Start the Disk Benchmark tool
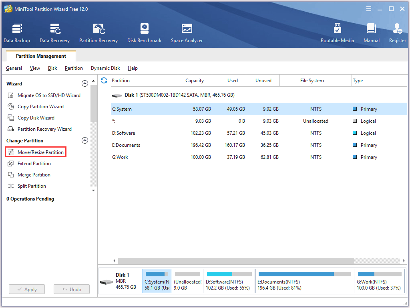410x308 pixels. (x=144, y=33)
